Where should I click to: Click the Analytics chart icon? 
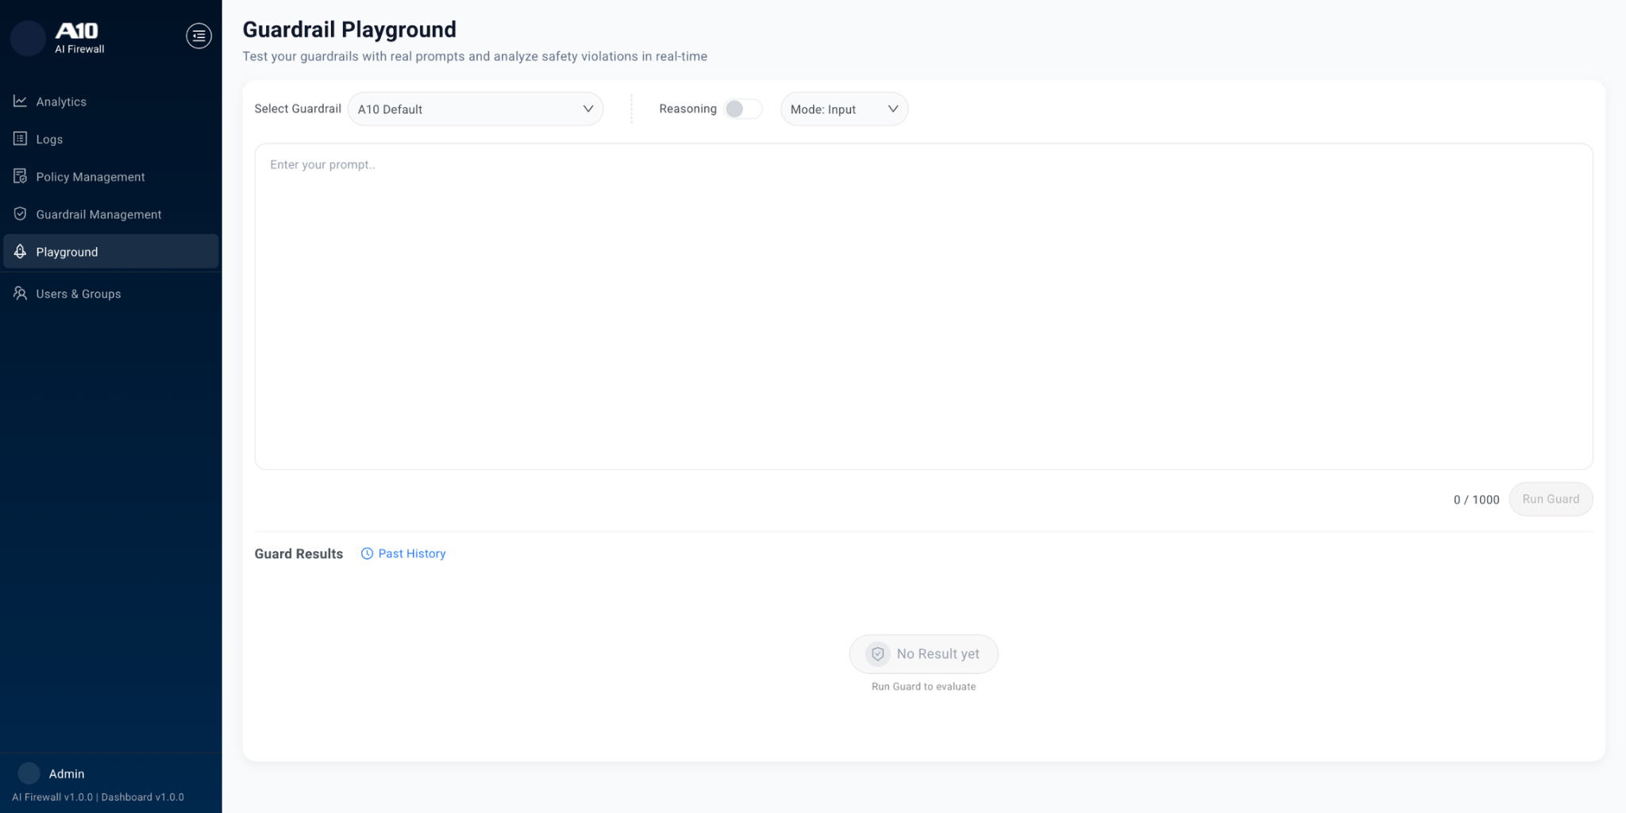[x=21, y=101]
